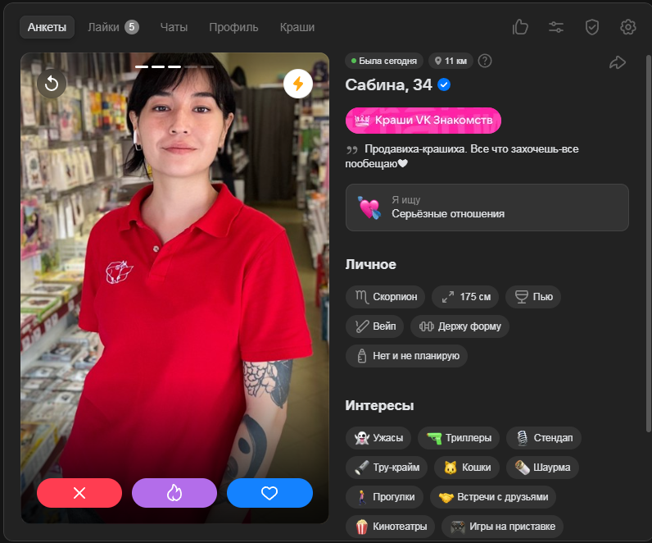Open the Краши tab
652x543 pixels.
tap(297, 28)
